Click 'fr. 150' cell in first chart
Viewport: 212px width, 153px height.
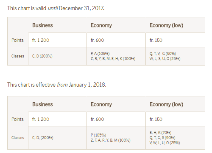(x=175, y=40)
